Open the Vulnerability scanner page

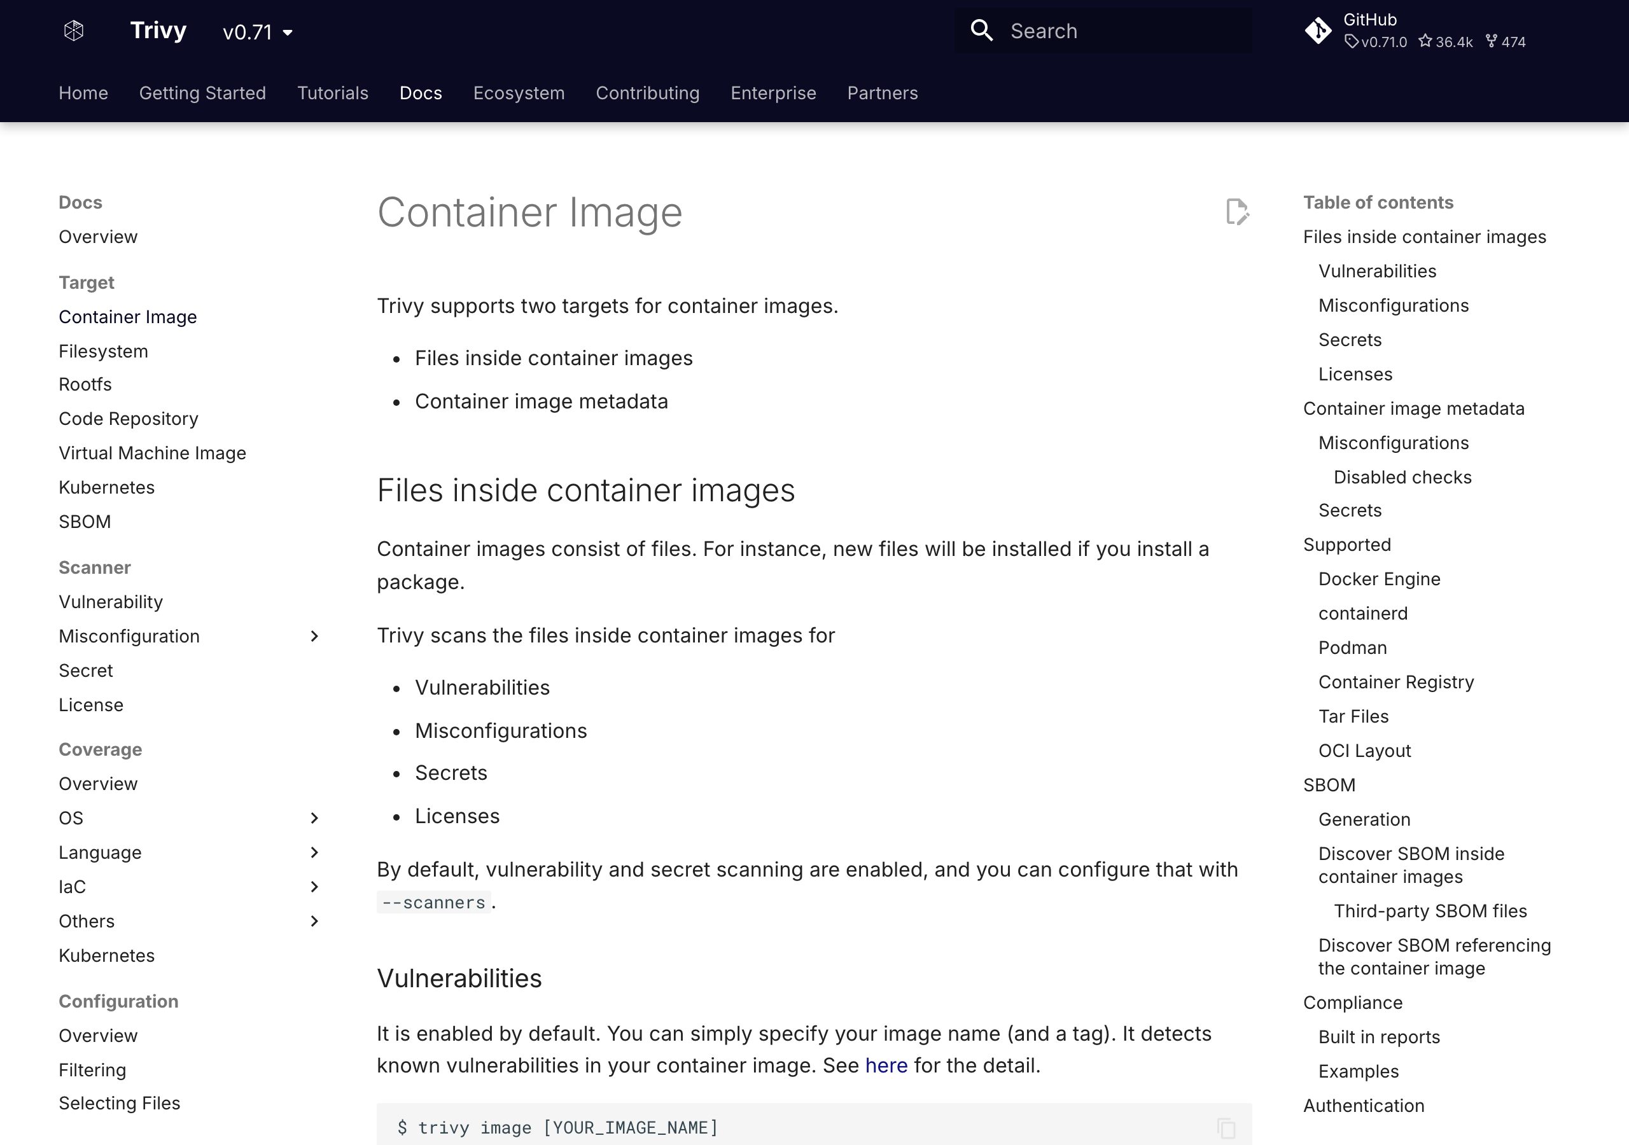pos(111,602)
